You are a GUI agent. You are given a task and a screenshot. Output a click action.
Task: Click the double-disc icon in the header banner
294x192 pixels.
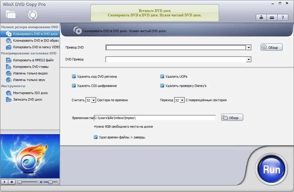click(77, 30)
